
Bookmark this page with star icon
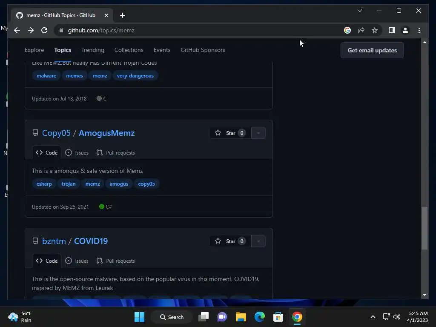pos(375,30)
